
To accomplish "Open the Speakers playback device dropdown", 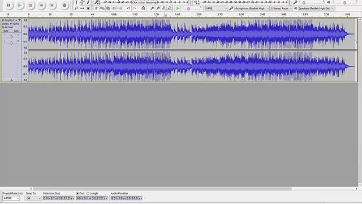I will point(316,8).
